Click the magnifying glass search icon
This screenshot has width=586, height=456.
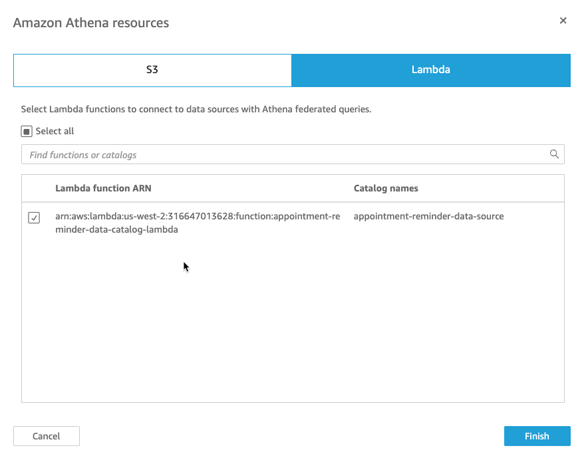[554, 154]
